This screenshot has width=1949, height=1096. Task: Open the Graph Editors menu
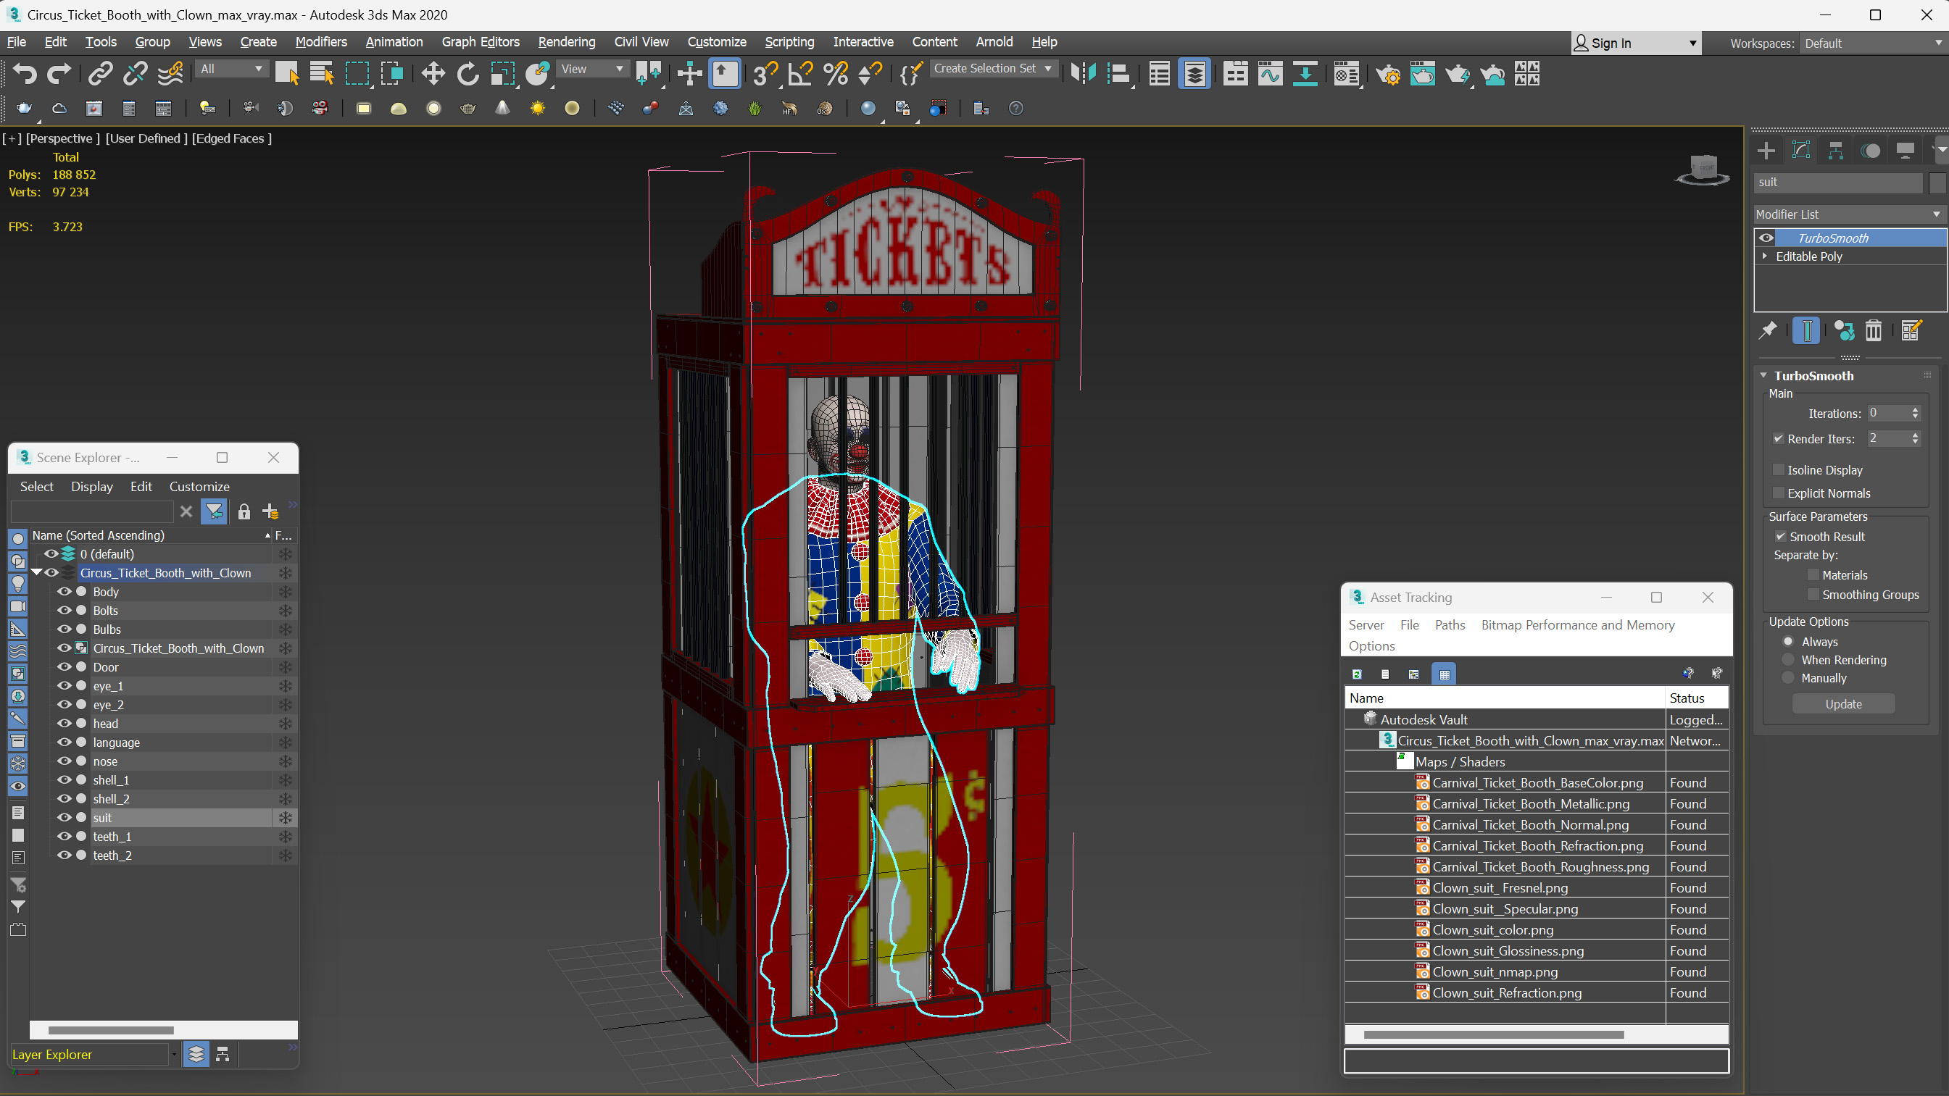pos(480,41)
